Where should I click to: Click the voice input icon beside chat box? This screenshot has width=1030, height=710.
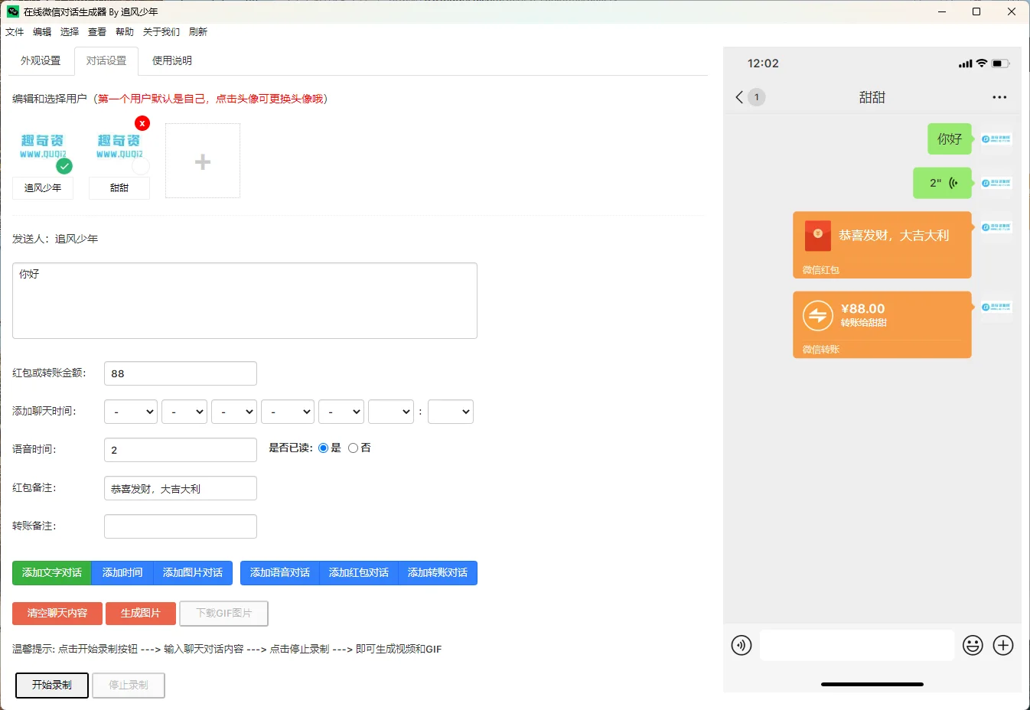(741, 645)
